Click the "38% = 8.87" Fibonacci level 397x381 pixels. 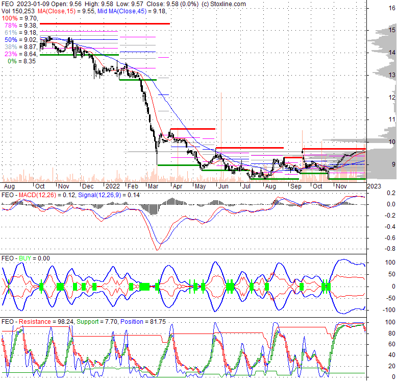[21, 47]
